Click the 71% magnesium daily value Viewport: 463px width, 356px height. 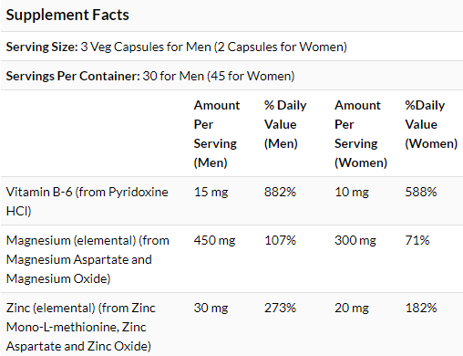[x=417, y=240]
